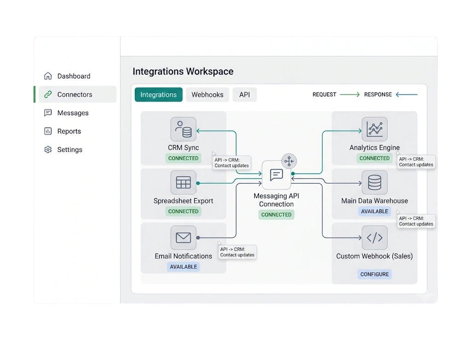The width and height of the screenshot is (471, 341).
Task: Click the Email Notifications label
Action: [183, 256]
